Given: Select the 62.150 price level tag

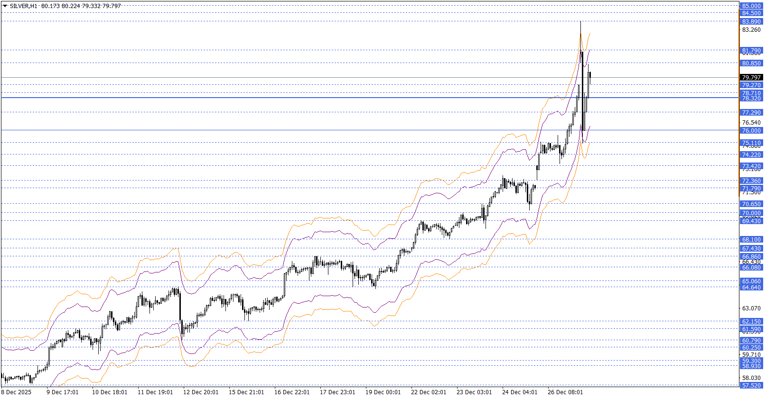Looking at the screenshot, I should 751,321.
